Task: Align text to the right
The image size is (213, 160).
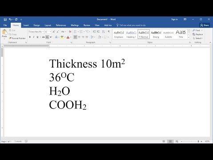Action: [x=83, y=37]
